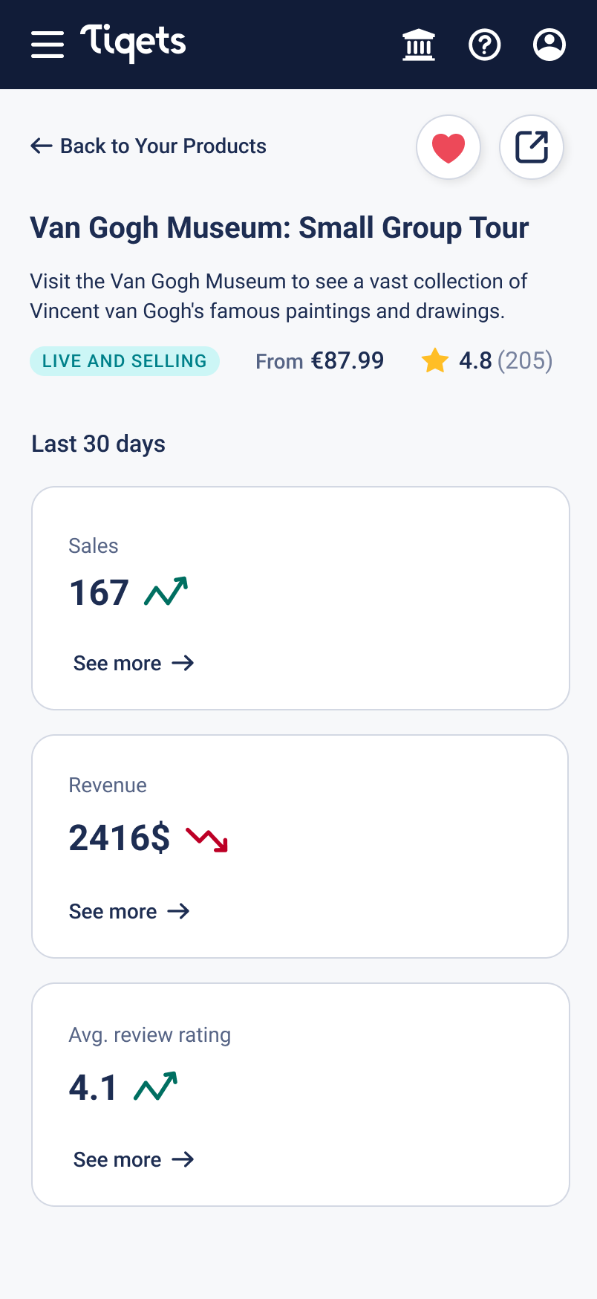The width and height of the screenshot is (597, 1299).
Task: Open the help question mark icon
Action: point(485,45)
